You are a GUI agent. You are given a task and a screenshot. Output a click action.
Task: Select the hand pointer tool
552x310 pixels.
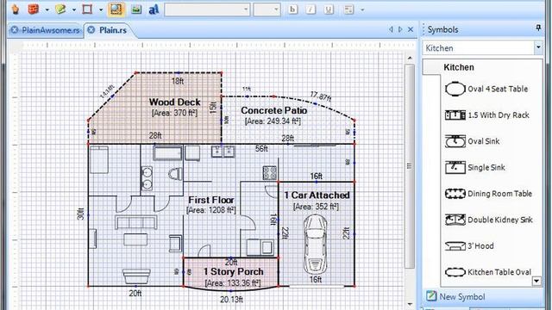tap(16, 9)
